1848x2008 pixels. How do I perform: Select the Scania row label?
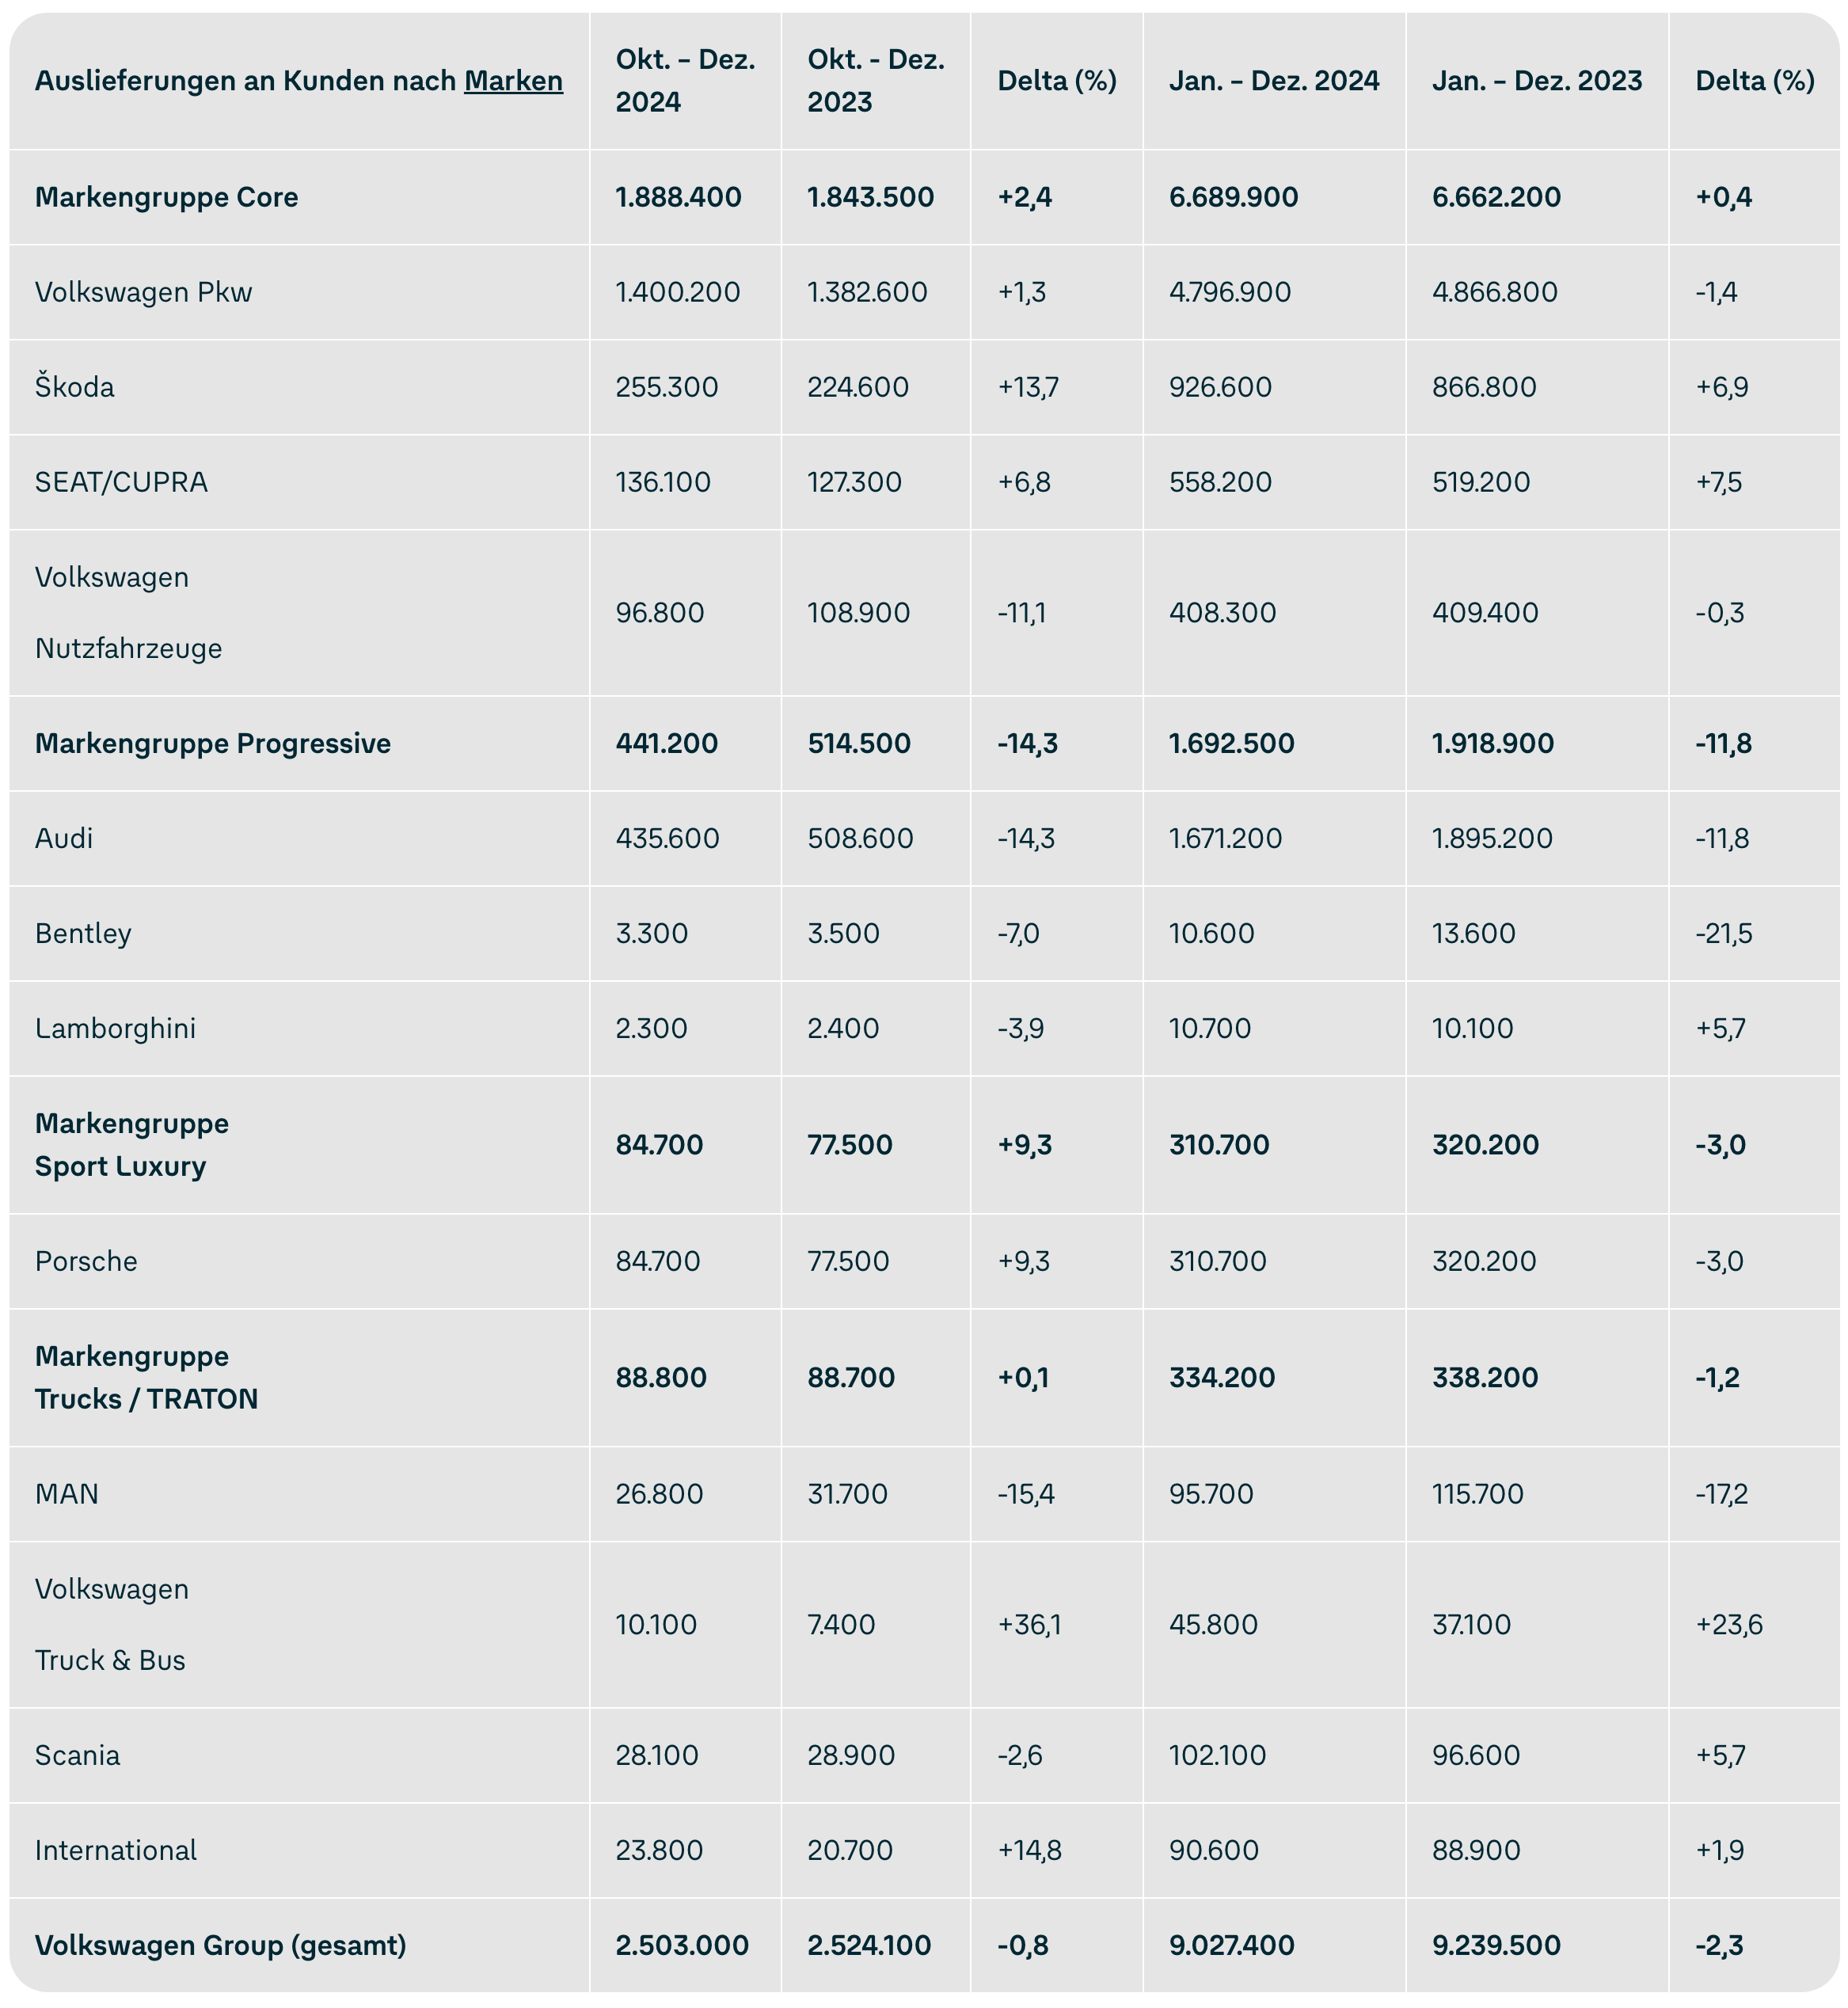[77, 1755]
